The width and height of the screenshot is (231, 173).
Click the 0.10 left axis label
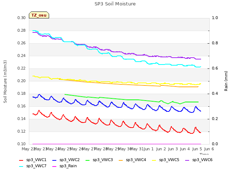(x=22, y=144)
